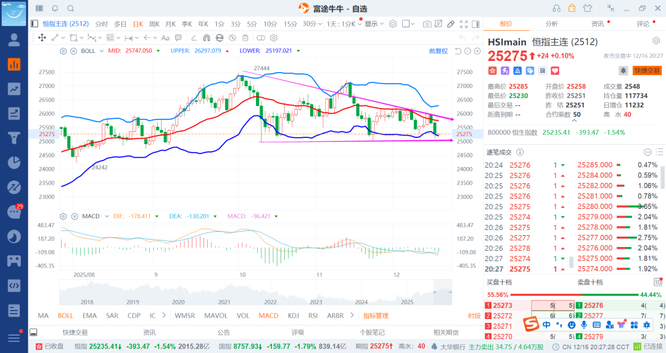Image resolution: width=666 pixels, height=353 pixels.
Task: Open 指标管理 indicator management link
Action: coord(376,315)
